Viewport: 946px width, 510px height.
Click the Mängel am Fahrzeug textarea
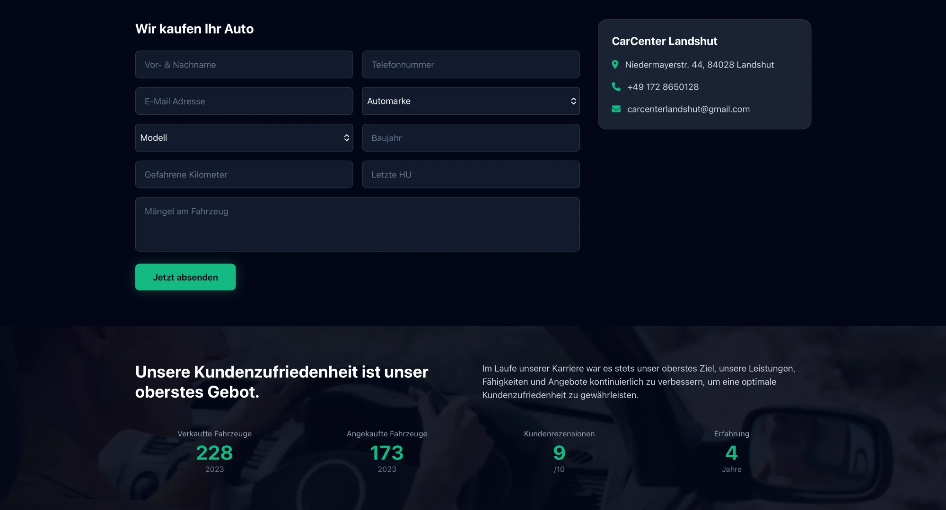357,224
